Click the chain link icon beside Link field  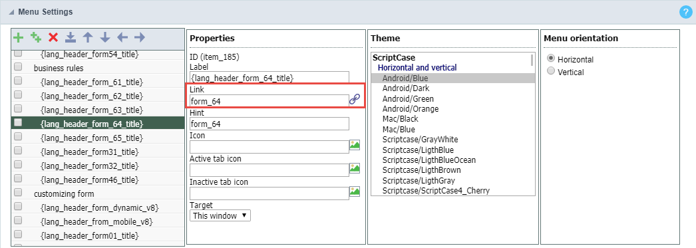pyautogui.click(x=355, y=99)
